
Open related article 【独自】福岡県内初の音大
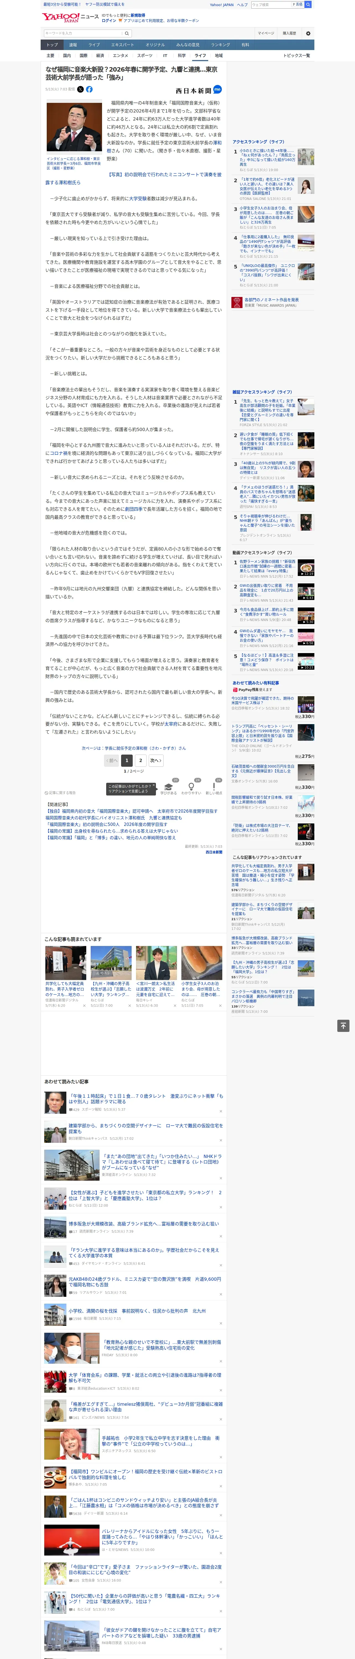(x=131, y=812)
